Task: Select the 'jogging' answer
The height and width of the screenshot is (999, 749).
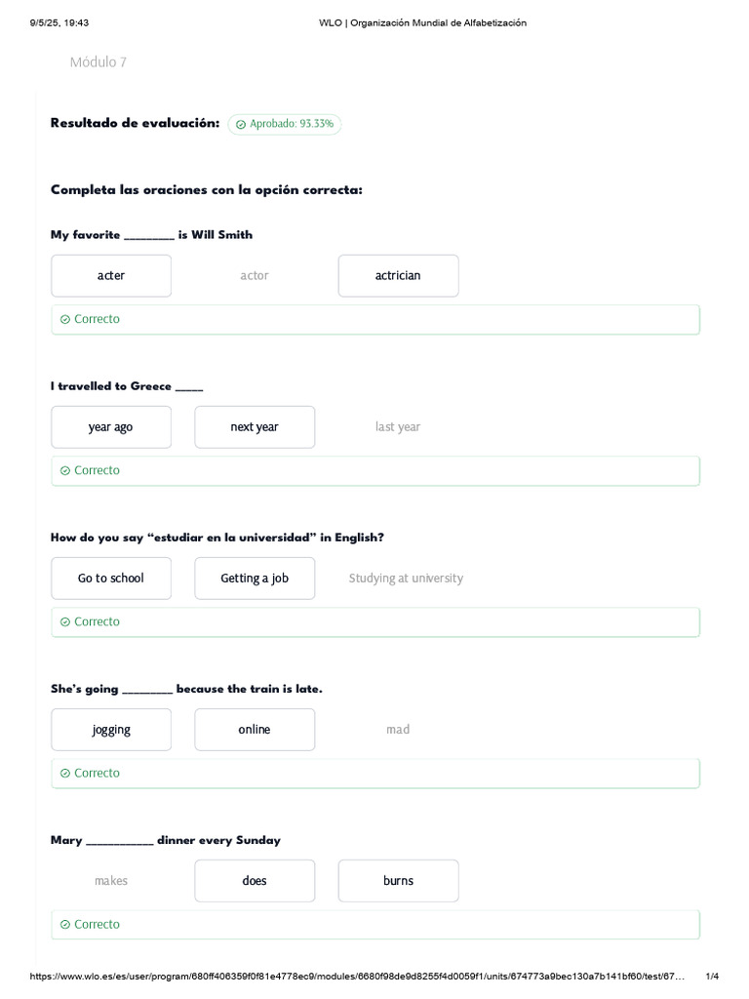Action: [111, 730]
